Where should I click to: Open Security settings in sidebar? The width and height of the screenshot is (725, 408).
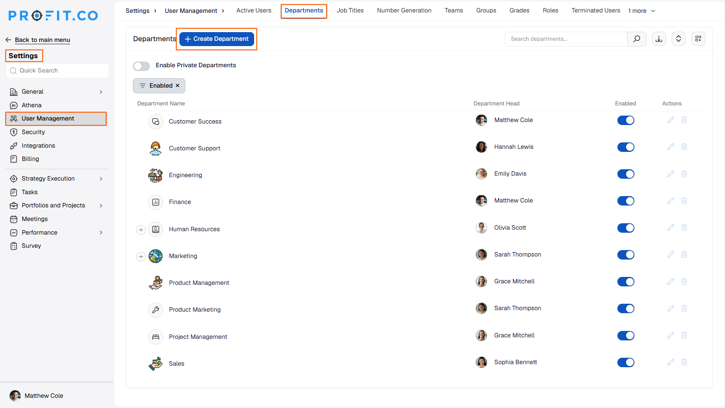click(x=33, y=132)
